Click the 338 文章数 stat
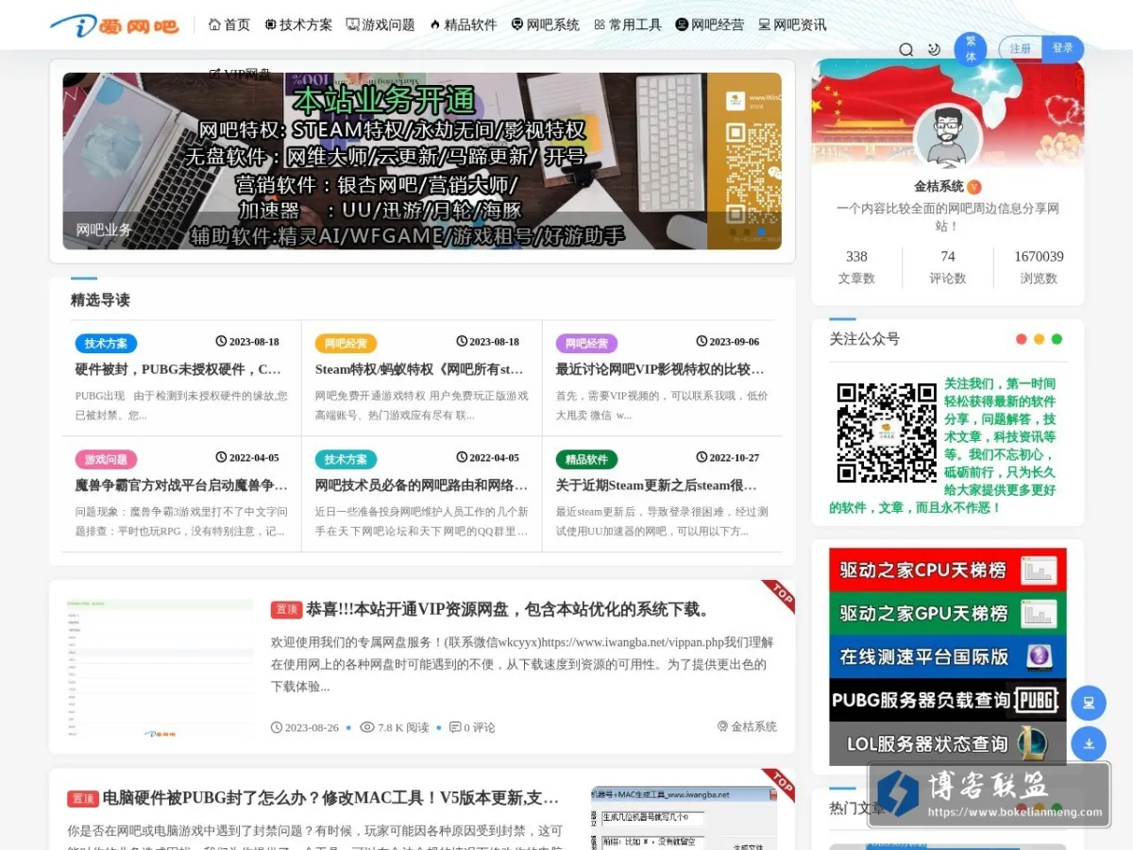The width and height of the screenshot is (1133, 850). pyautogui.click(x=856, y=266)
